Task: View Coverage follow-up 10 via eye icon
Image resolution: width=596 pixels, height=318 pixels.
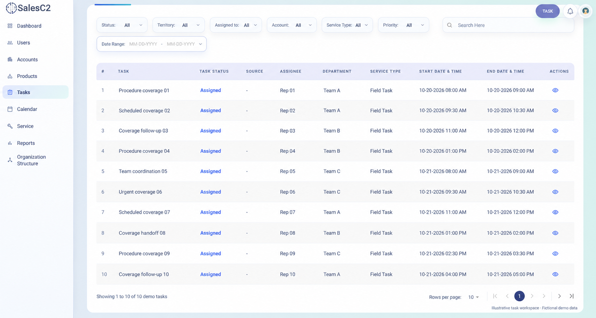Action: click(555, 274)
